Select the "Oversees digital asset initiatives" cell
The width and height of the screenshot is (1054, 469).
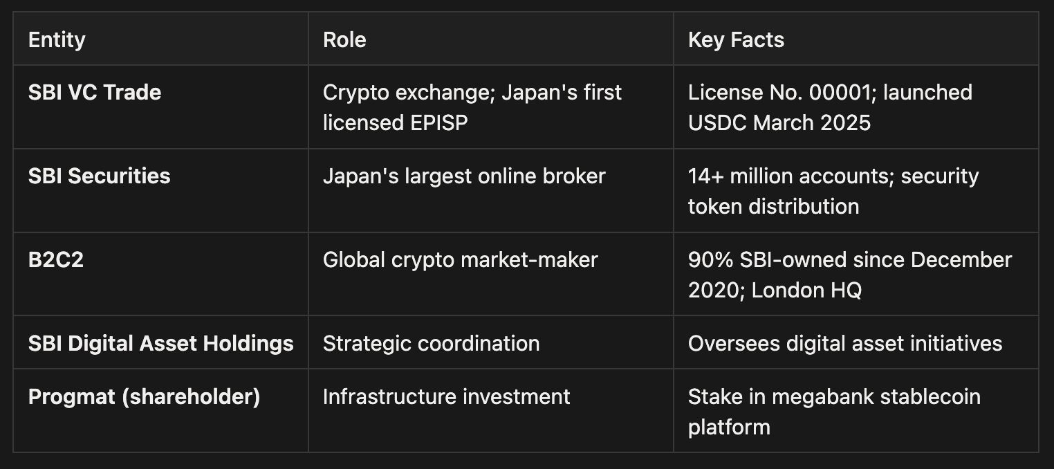[x=844, y=343]
